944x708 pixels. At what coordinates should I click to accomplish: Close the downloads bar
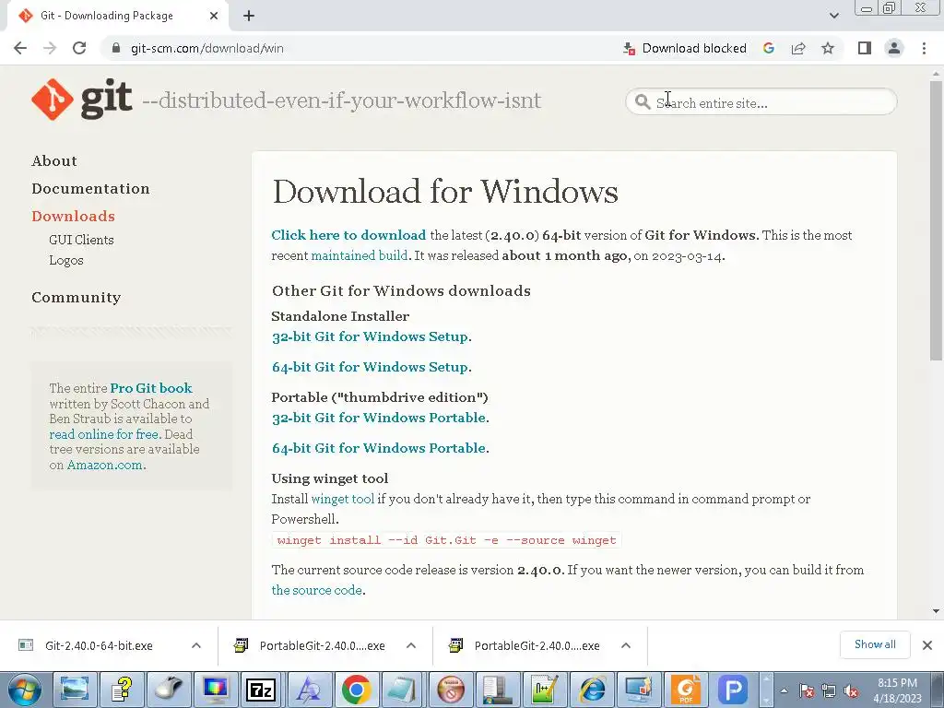coord(927,645)
